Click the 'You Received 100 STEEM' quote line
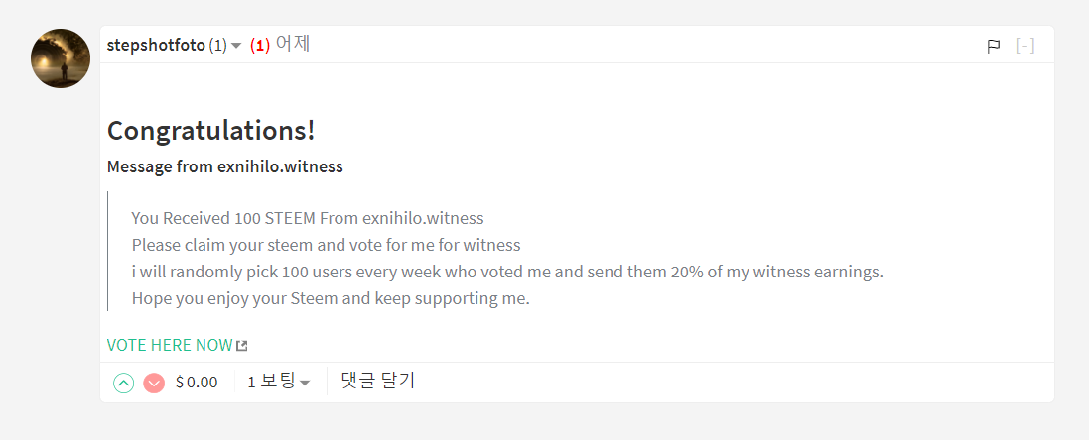Screen dimensions: 1089x440 pos(308,218)
